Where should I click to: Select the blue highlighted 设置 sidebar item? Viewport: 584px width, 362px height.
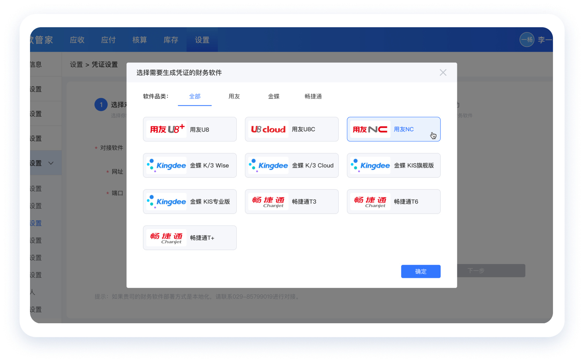pos(36,223)
